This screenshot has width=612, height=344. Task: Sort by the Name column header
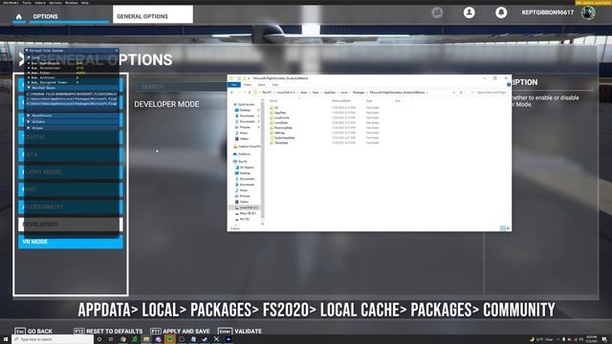273,101
